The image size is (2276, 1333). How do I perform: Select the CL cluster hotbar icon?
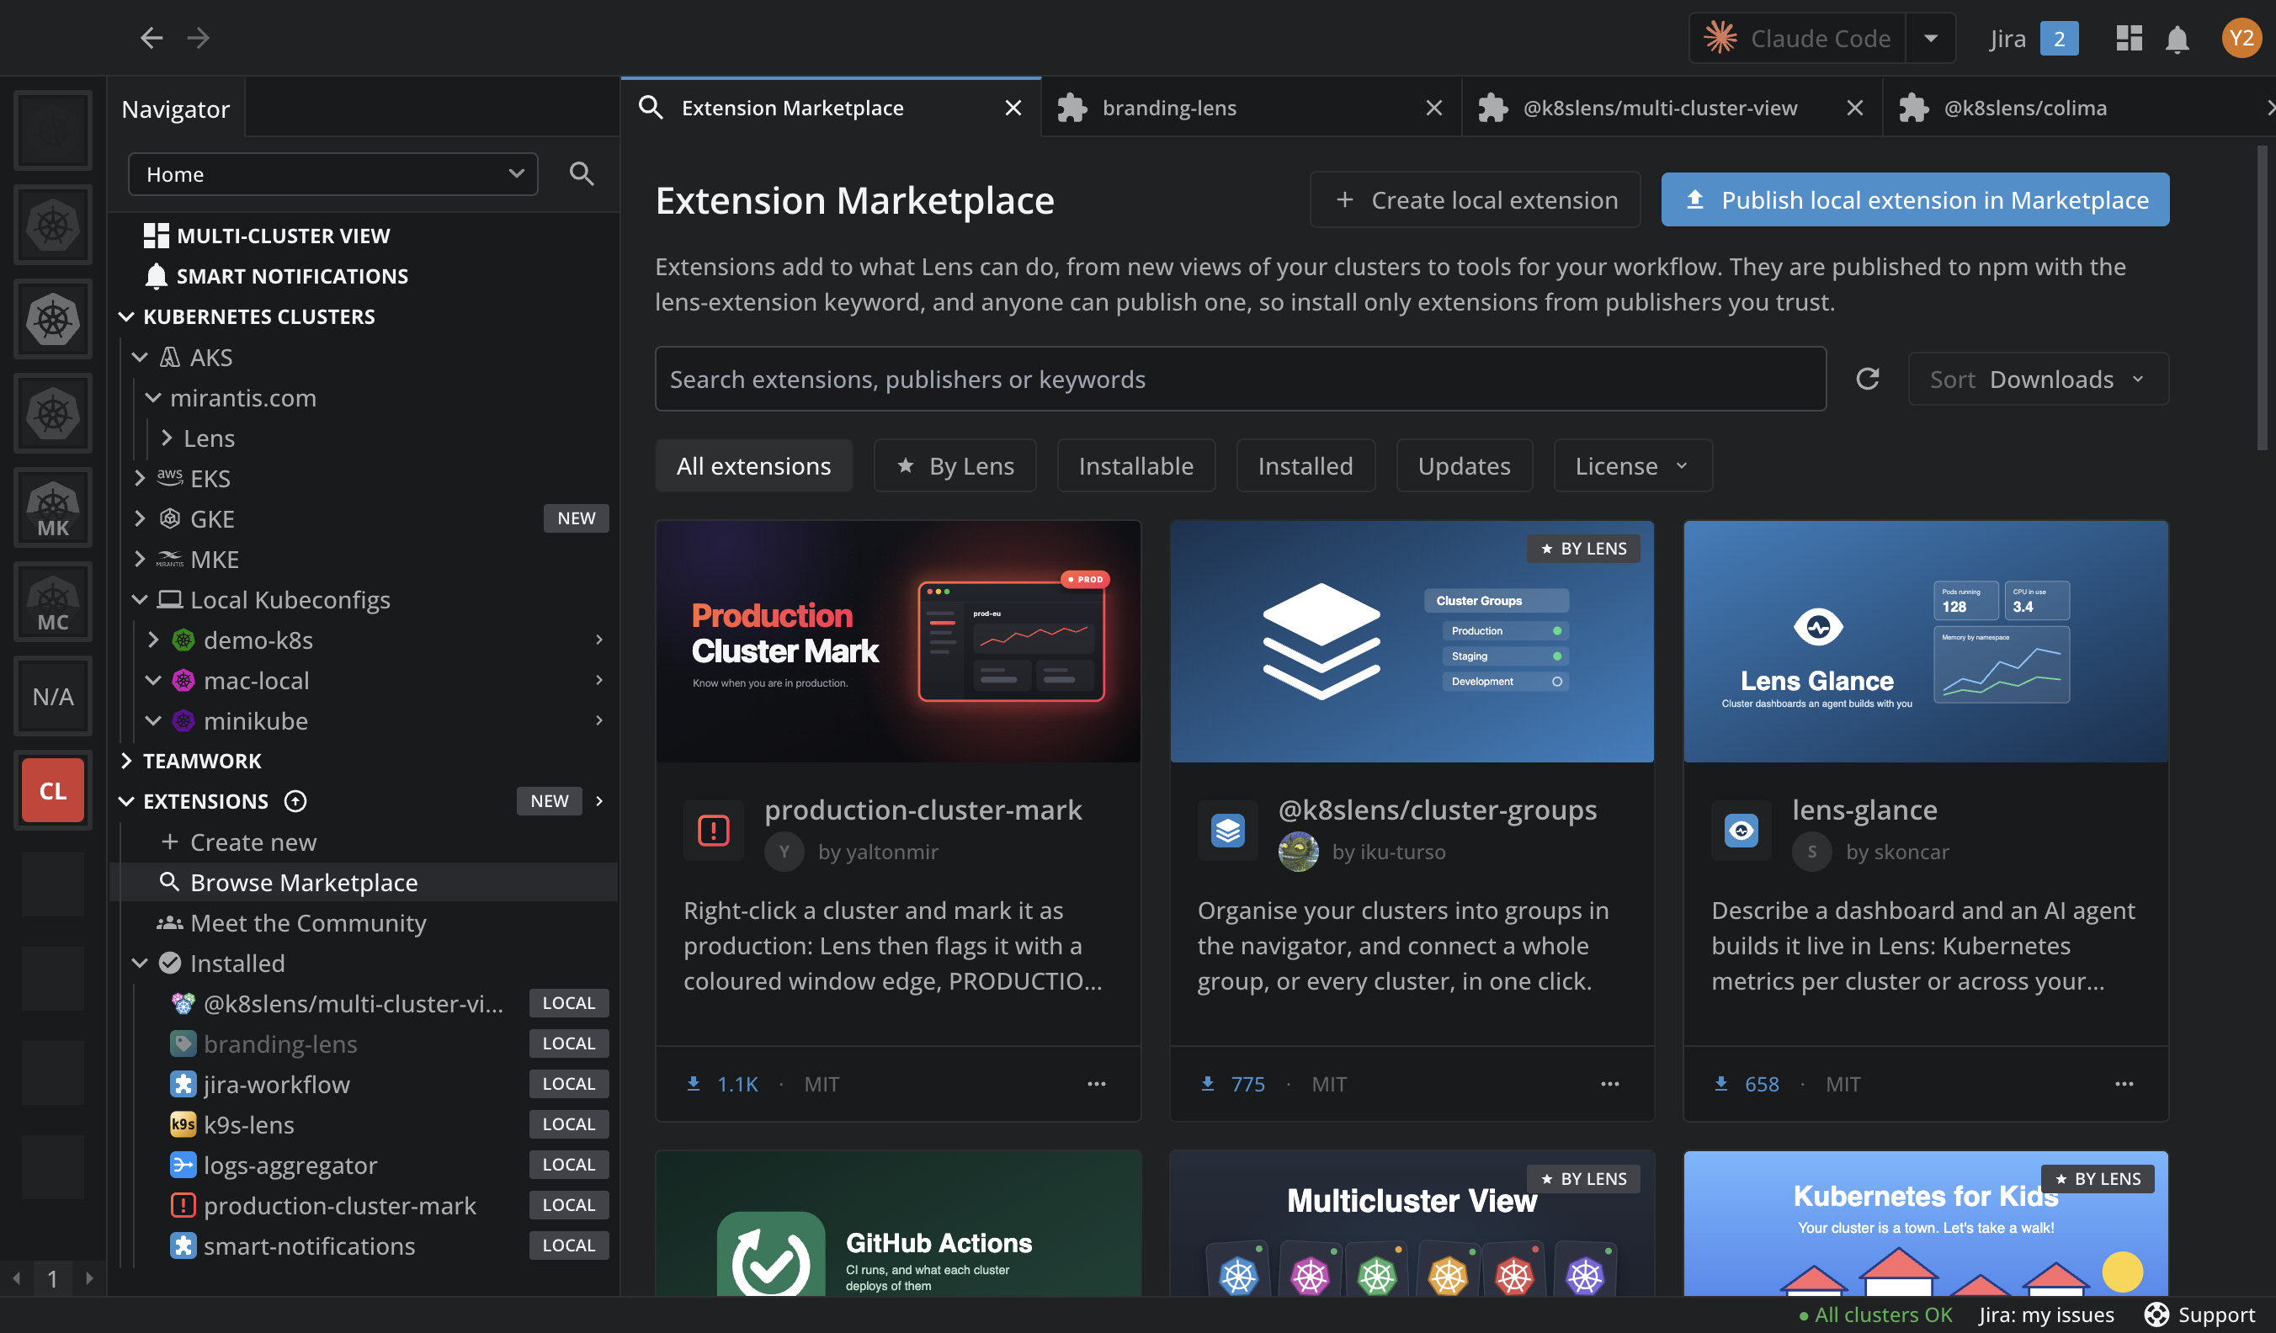(x=52, y=790)
